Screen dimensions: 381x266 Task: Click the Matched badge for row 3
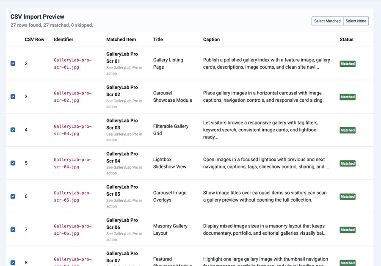348,97
